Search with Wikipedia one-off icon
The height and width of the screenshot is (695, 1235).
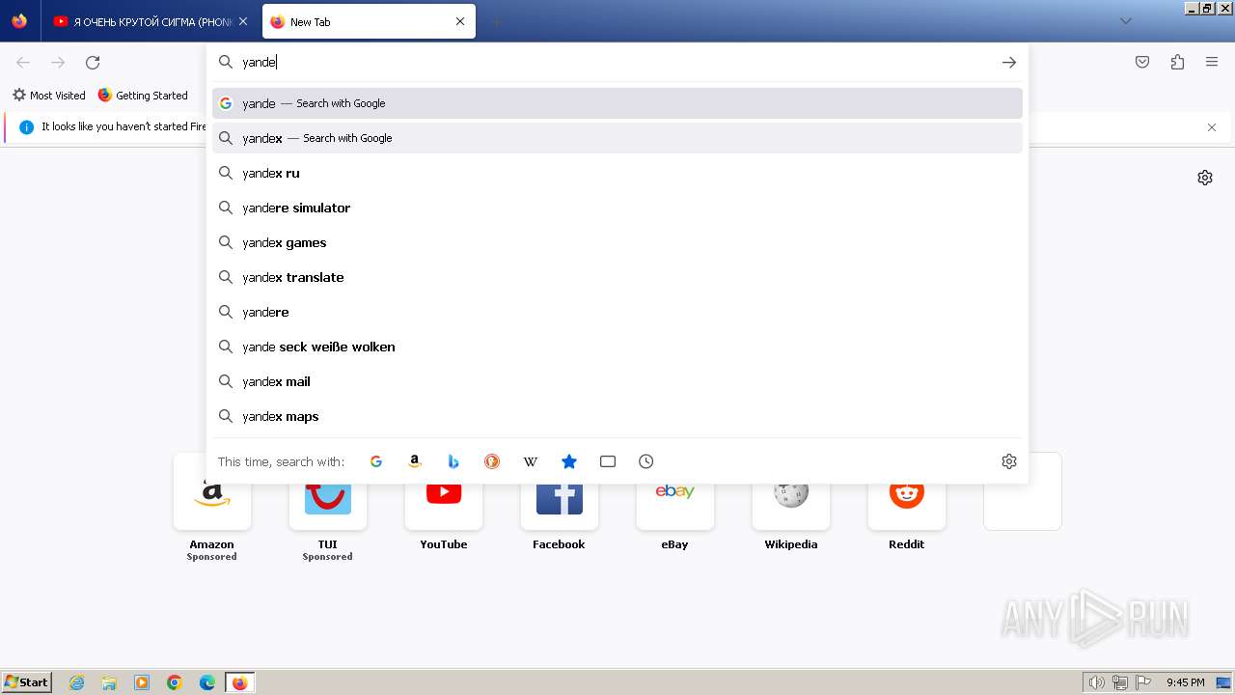pos(531,461)
